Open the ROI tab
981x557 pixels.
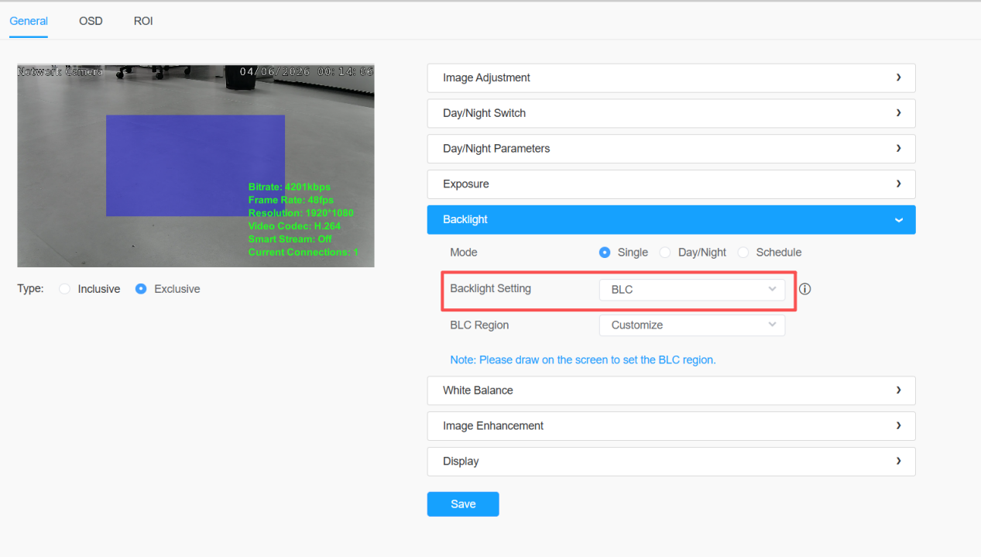[x=143, y=21]
